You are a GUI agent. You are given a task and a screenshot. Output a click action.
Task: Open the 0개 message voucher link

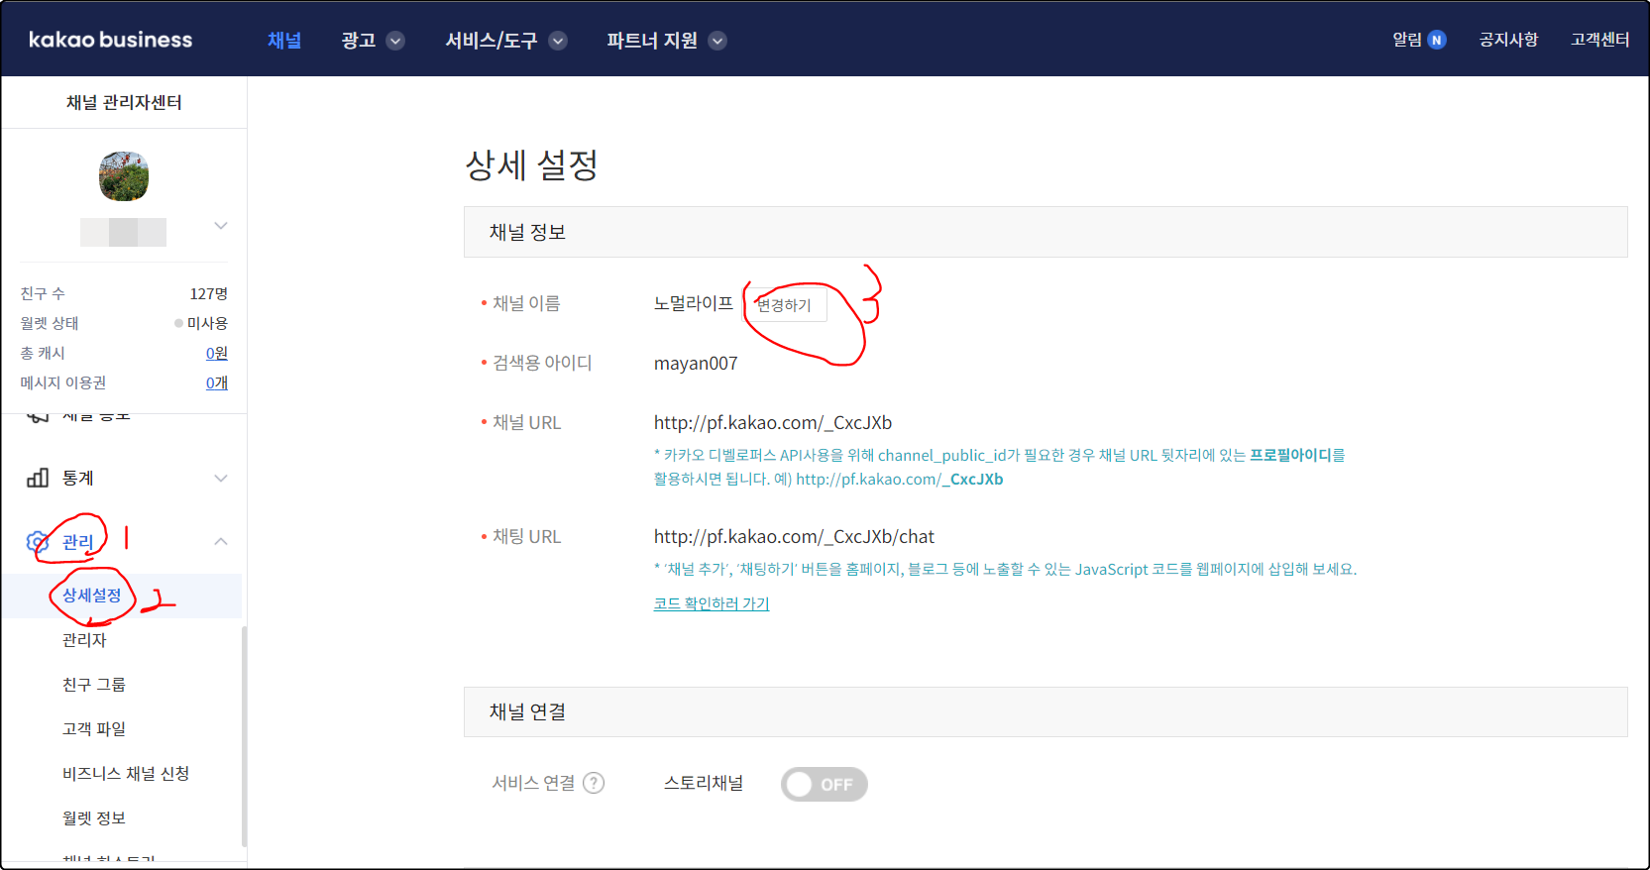point(217,382)
